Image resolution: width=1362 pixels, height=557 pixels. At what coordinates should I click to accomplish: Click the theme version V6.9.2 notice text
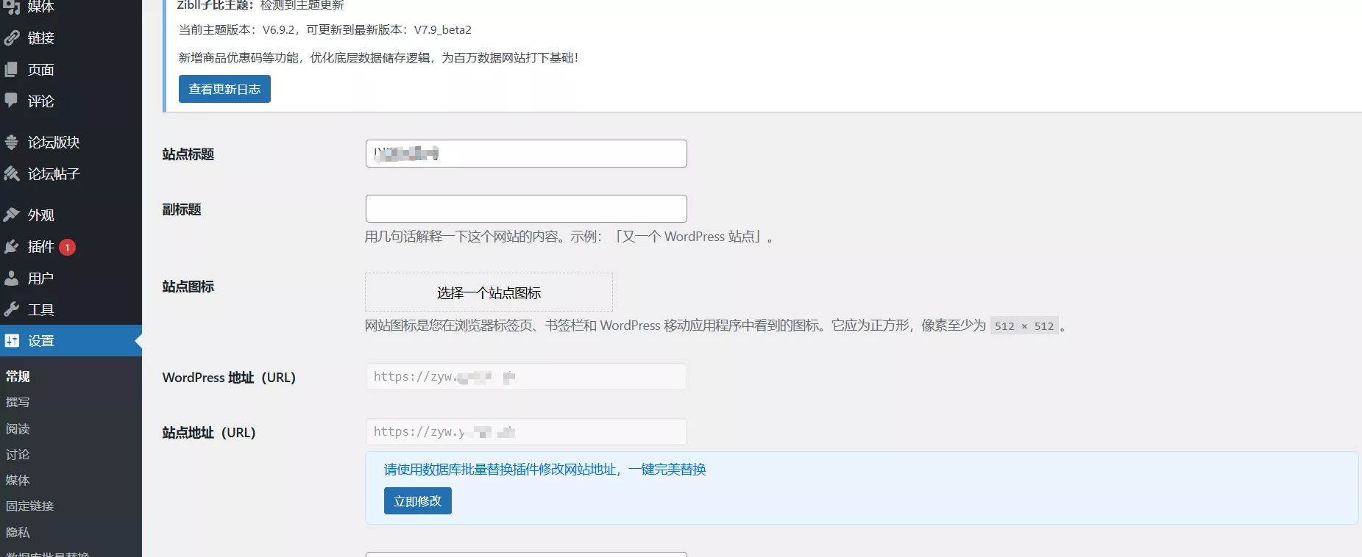click(x=325, y=30)
